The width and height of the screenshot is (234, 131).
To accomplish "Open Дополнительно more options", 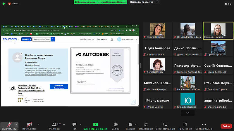I will coord(204,126).
